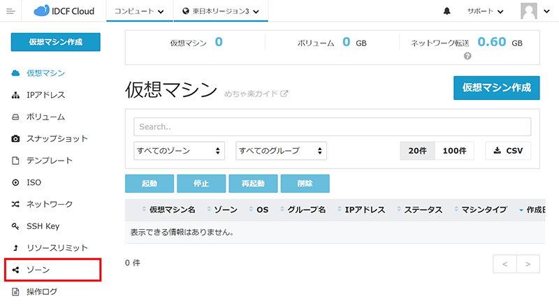Open IPアドレス in the sidebar

point(45,95)
